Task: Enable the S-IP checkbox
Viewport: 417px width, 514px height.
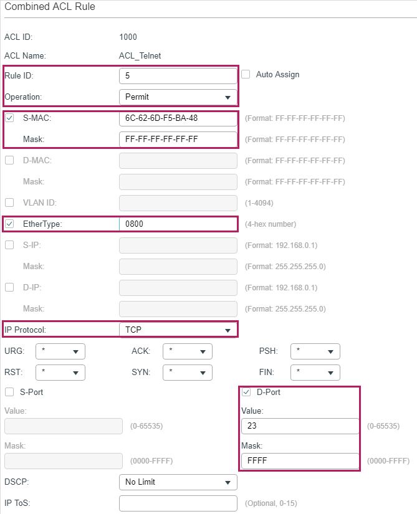Action: click(9, 245)
